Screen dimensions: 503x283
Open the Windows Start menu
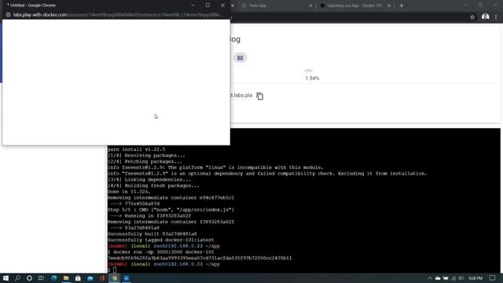coord(6,278)
